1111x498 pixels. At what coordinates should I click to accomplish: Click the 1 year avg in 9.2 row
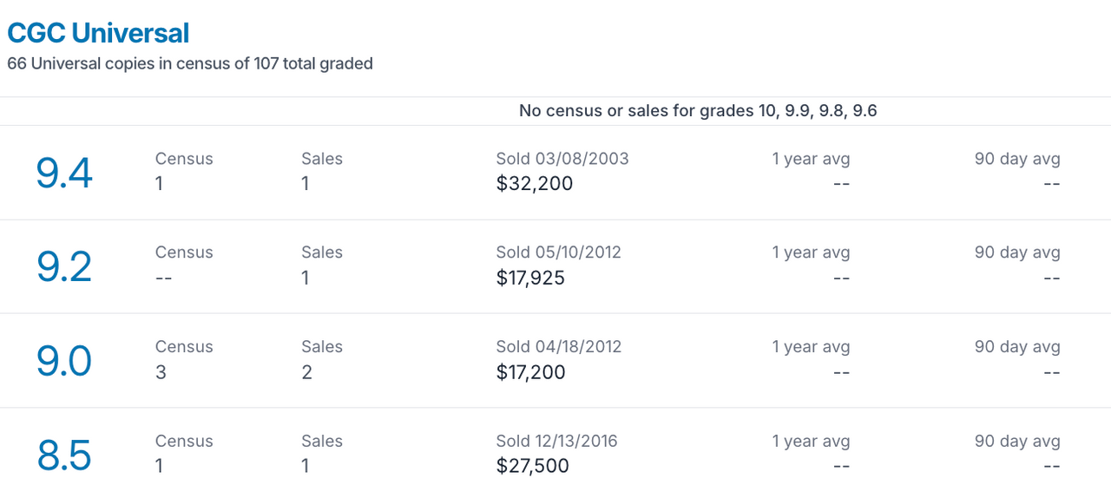point(811,252)
